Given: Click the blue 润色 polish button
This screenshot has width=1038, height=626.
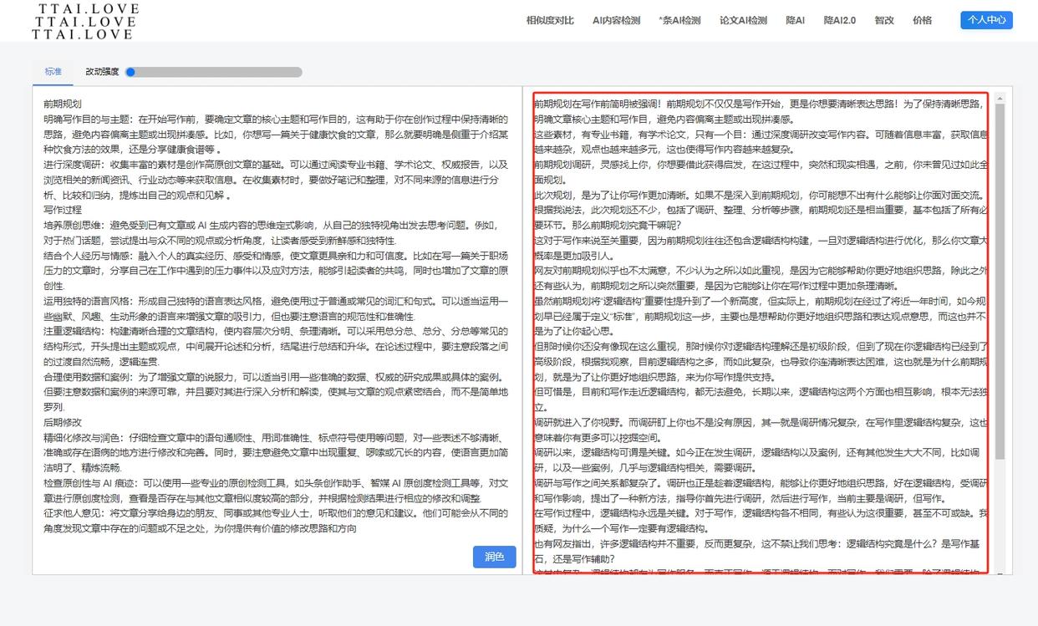Looking at the screenshot, I should 494,557.
